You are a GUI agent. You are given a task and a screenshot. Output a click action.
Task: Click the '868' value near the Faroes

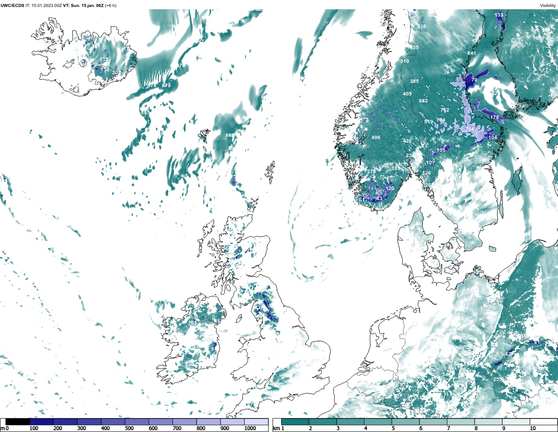pyautogui.click(x=230, y=135)
